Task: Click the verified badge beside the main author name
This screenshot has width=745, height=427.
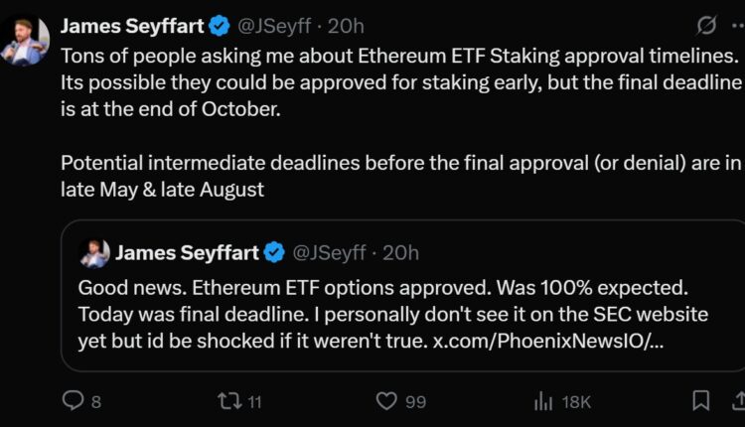Action: 222,23
